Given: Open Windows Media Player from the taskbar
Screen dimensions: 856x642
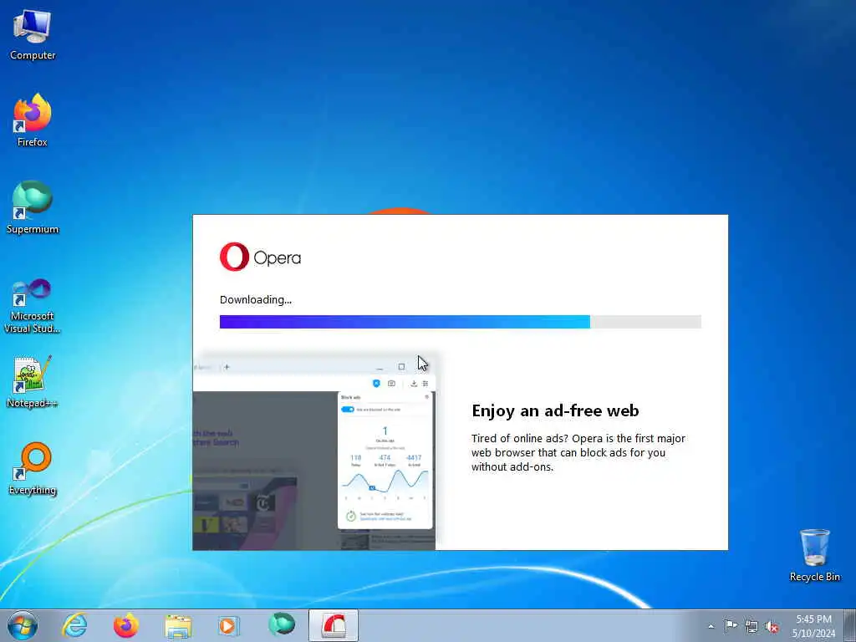Looking at the screenshot, I should pos(229,625).
